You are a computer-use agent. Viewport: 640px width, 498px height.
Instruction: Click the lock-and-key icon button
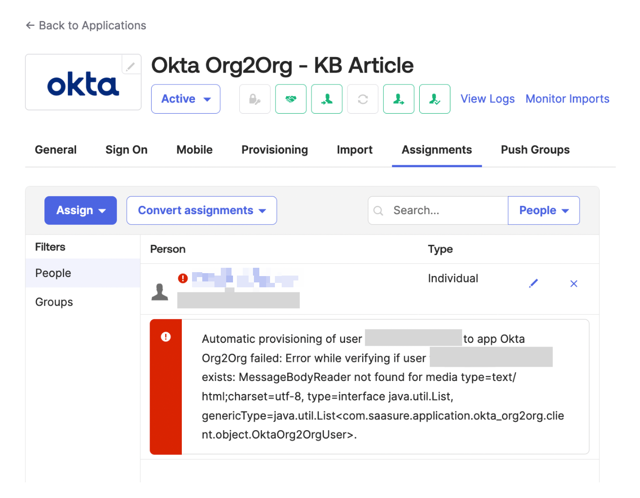(255, 99)
